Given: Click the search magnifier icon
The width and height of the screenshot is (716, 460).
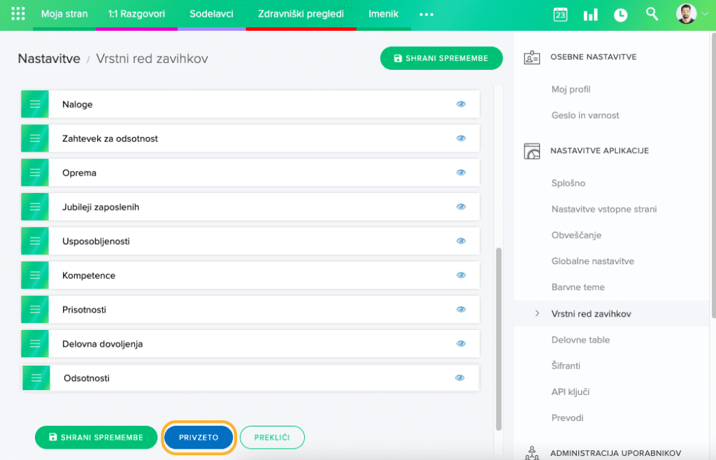Looking at the screenshot, I should pos(652,14).
